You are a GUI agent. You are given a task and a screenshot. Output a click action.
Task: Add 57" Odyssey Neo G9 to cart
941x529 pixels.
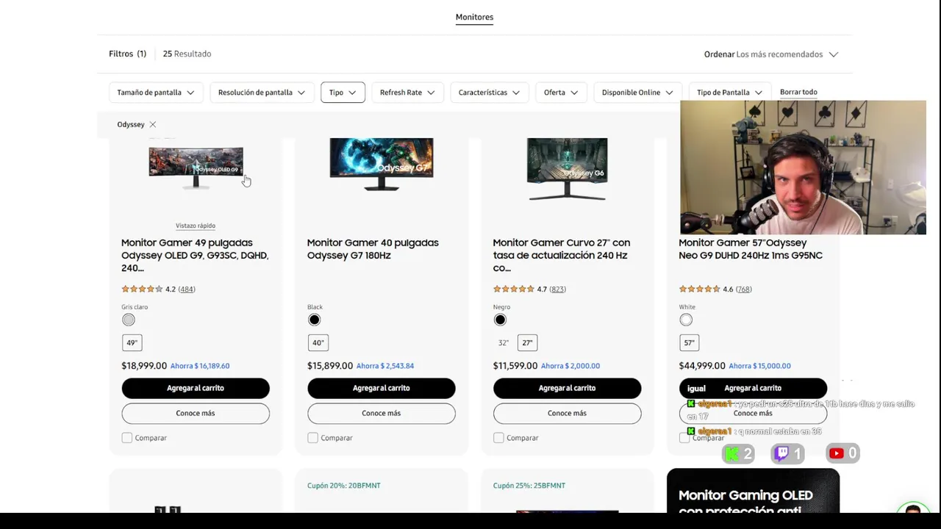coord(753,388)
